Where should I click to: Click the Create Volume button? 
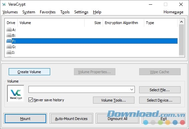(x=29, y=72)
